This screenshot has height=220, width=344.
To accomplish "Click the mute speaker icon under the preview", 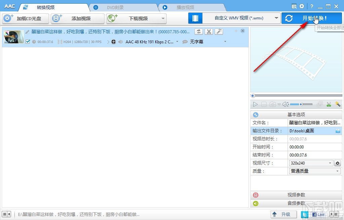I will (x=285, y=104).
